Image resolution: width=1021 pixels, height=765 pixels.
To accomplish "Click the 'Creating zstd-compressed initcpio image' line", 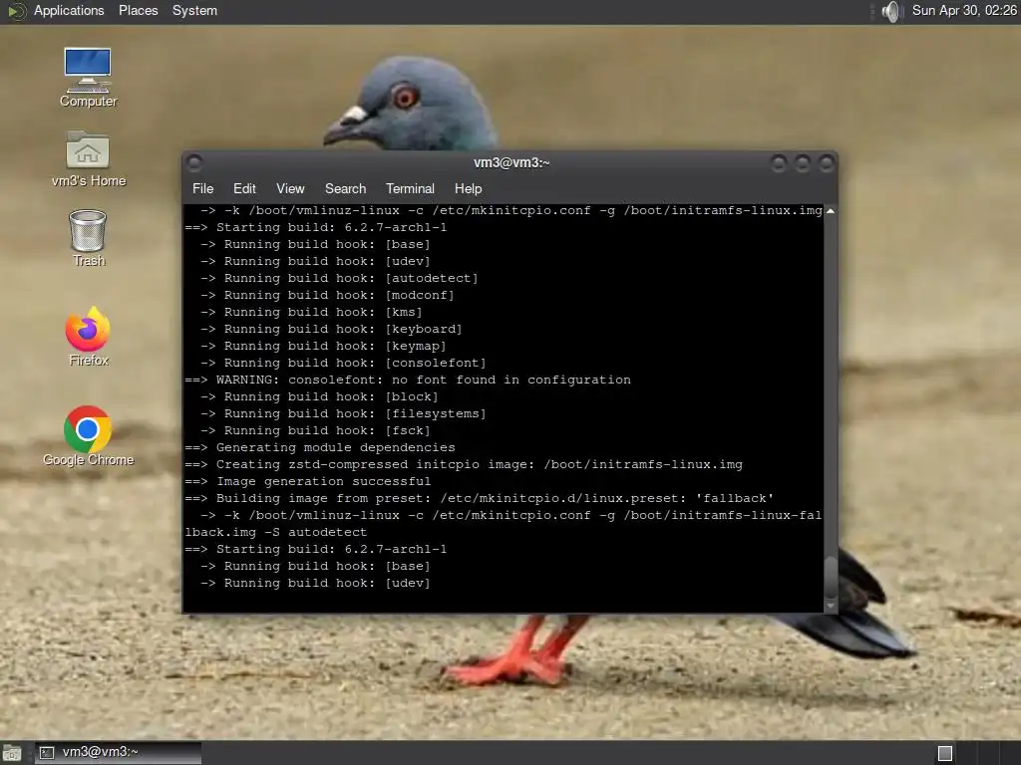I will pyautogui.click(x=464, y=464).
